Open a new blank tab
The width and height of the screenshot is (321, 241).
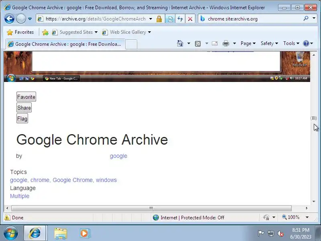pos(131,44)
